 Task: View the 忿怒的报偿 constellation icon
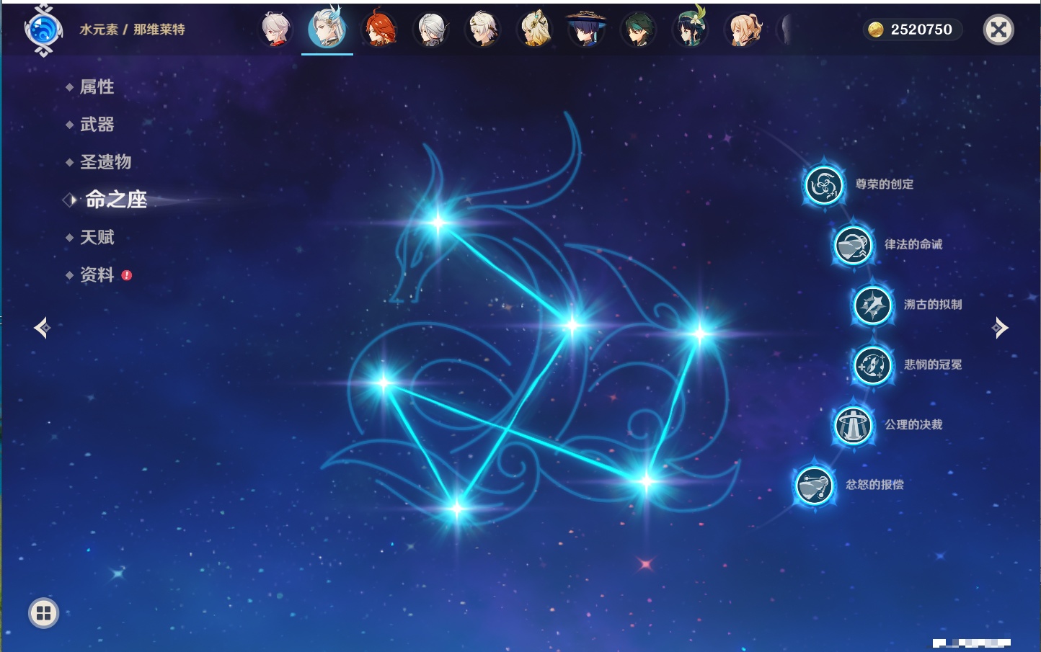(814, 485)
